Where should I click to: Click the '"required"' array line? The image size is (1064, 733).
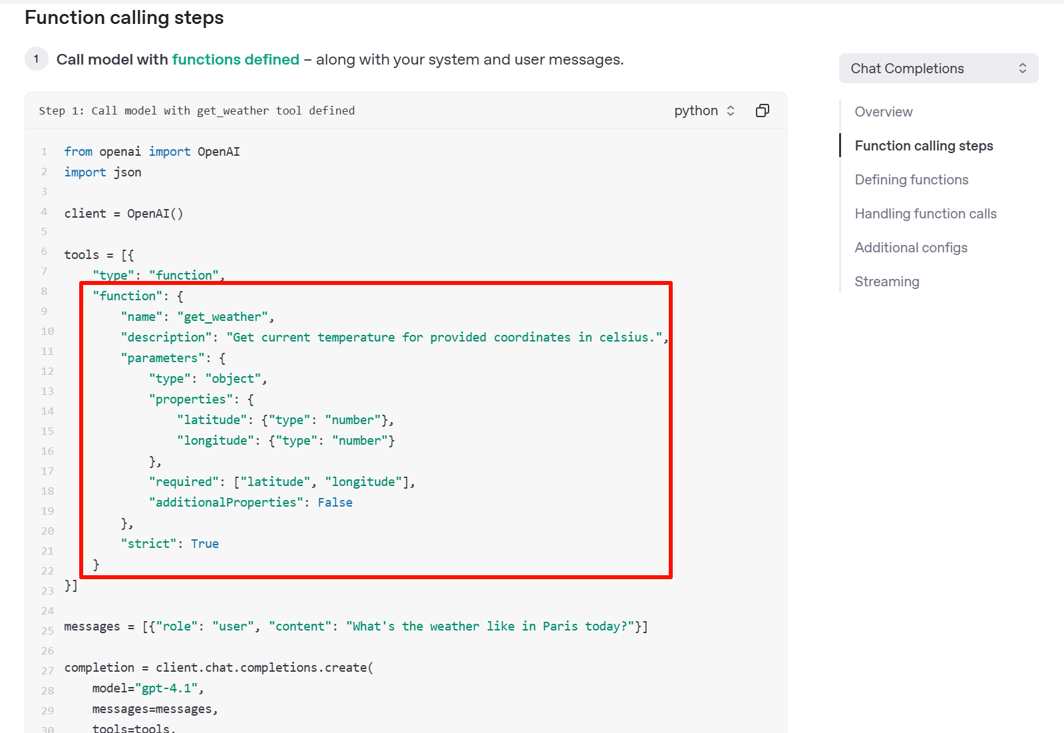click(282, 482)
